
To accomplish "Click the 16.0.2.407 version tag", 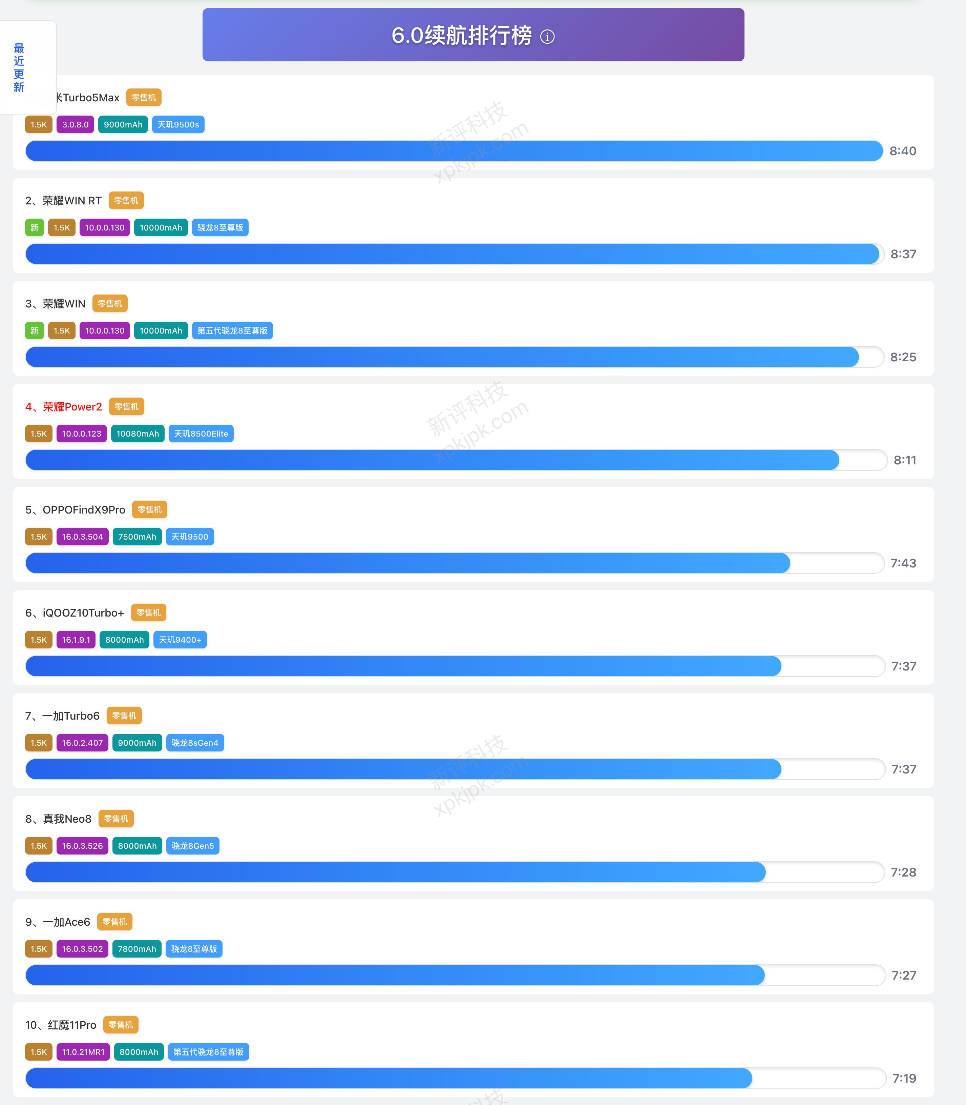I will [x=83, y=743].
